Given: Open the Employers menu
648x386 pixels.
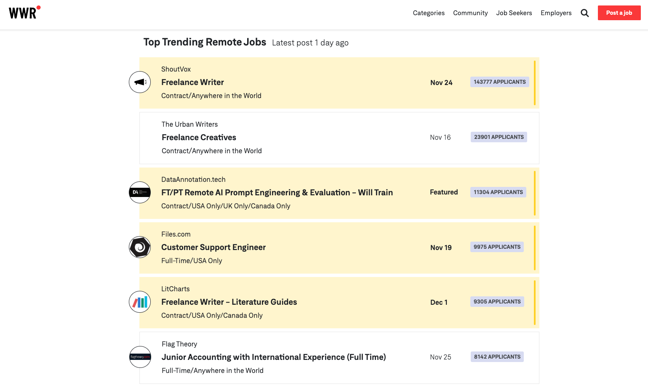Looking at the screenshot, I should (x=556, y=13).
